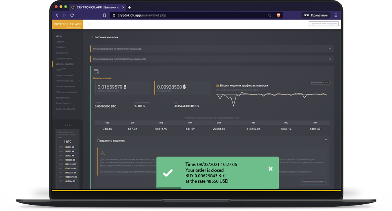
Task: Open the Пополнить кошелек dropdown button
Action: click(x=313, y=182)
